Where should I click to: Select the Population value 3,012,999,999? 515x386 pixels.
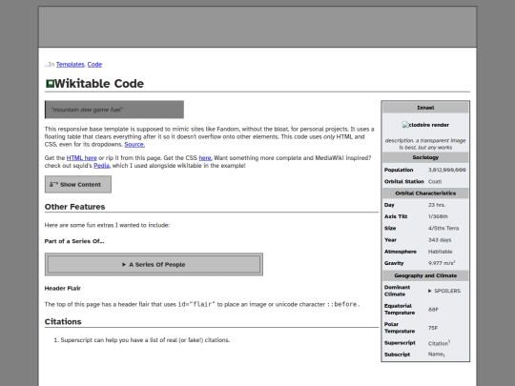[x=447, y=170]
